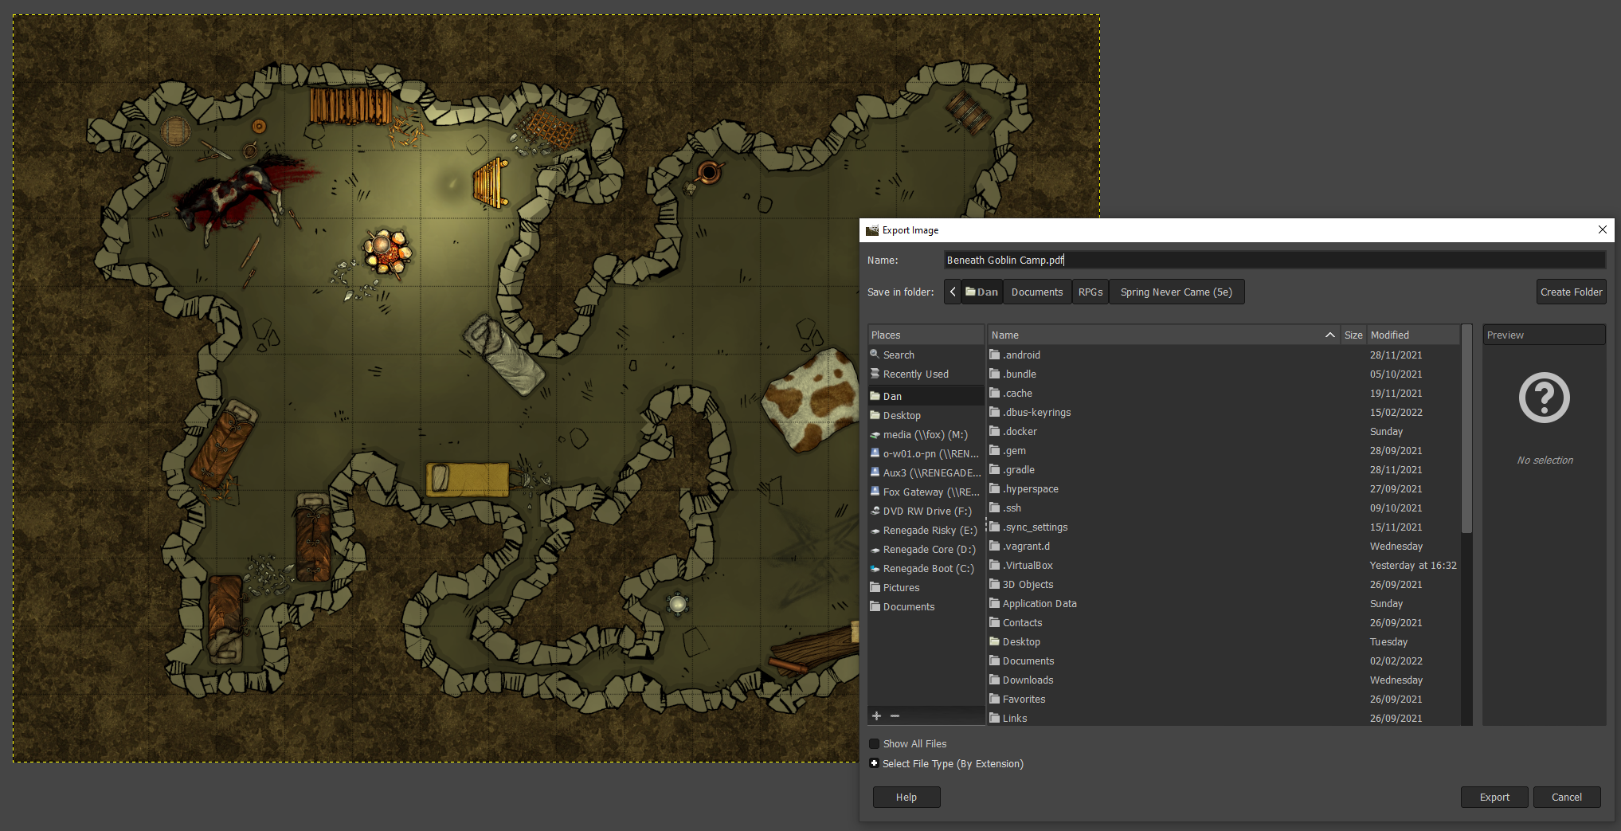The width and height of the screenshot is (1621, 831).
Task: Select Renegade Boot (C:) drive
Action: tap(928, 569)
